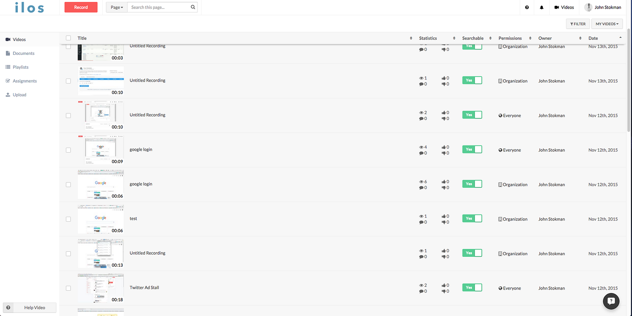Click the Upload sidebar icon
This screenshot has width=632, height=316.
[x=8, y=95]
